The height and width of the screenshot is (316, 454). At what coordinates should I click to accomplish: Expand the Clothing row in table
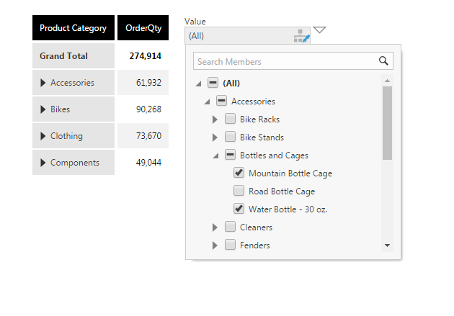43,136
